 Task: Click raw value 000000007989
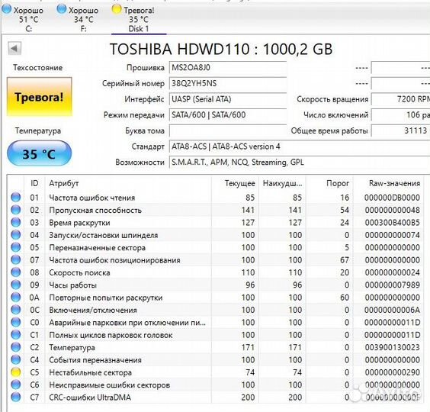click(392, 285)
